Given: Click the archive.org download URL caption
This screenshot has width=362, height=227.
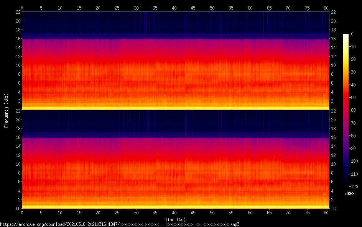Looking at the screenshot, I should coord(120,224).
